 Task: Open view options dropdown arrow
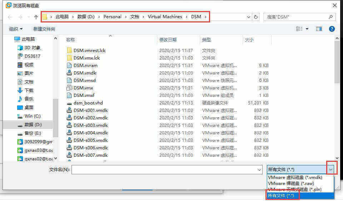tap(307, 29)
